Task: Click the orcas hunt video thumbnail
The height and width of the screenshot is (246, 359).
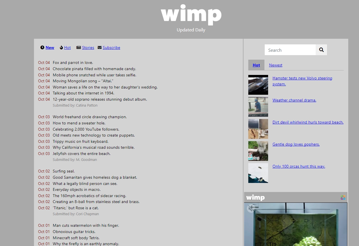Action: 258,173
